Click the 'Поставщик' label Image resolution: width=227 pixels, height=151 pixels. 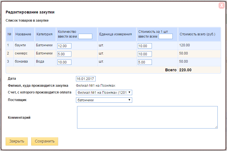point(17,100)
